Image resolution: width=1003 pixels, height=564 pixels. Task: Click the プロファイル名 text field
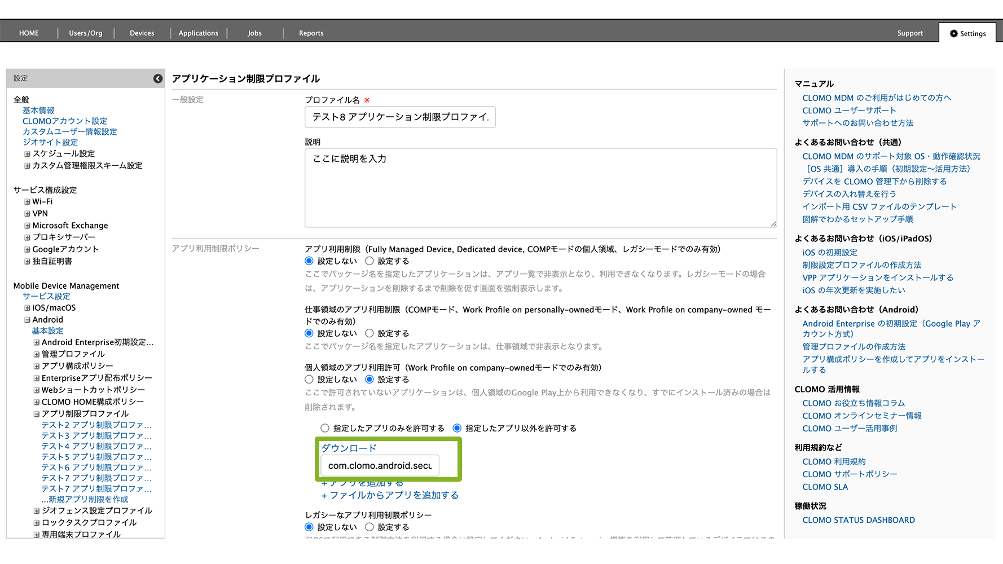click(400, 117)
